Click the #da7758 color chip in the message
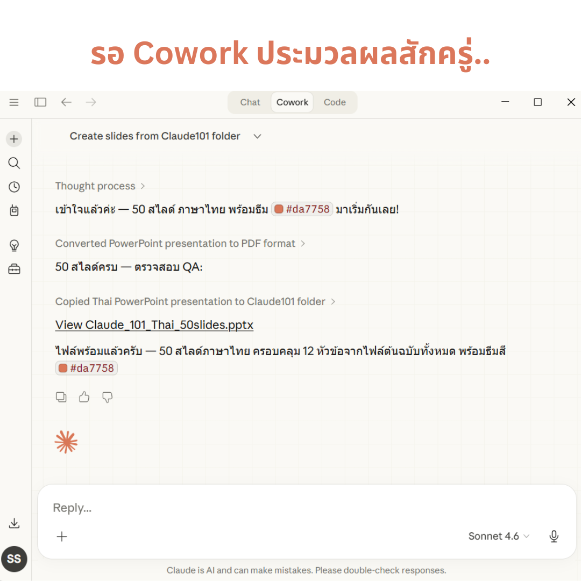Screen dimensions: 581x581 point(302,209)
